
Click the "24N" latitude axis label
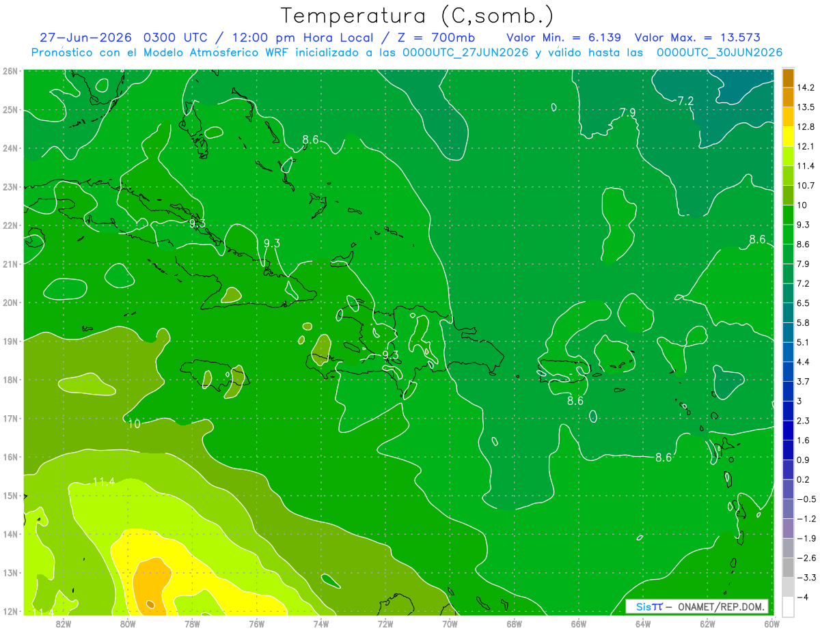[x=10, y=148]
